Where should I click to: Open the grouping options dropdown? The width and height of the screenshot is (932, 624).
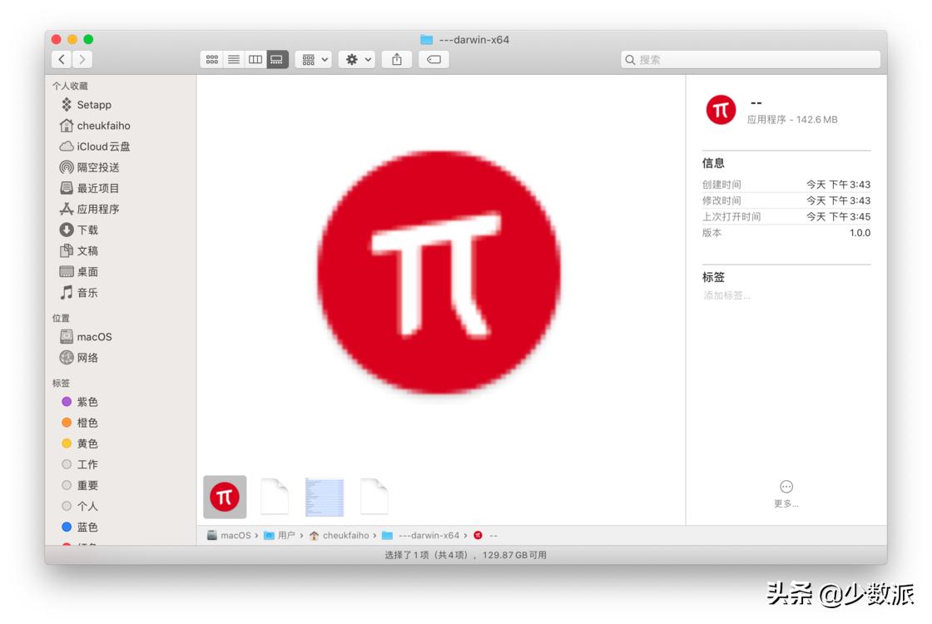[x=314, y=59]
